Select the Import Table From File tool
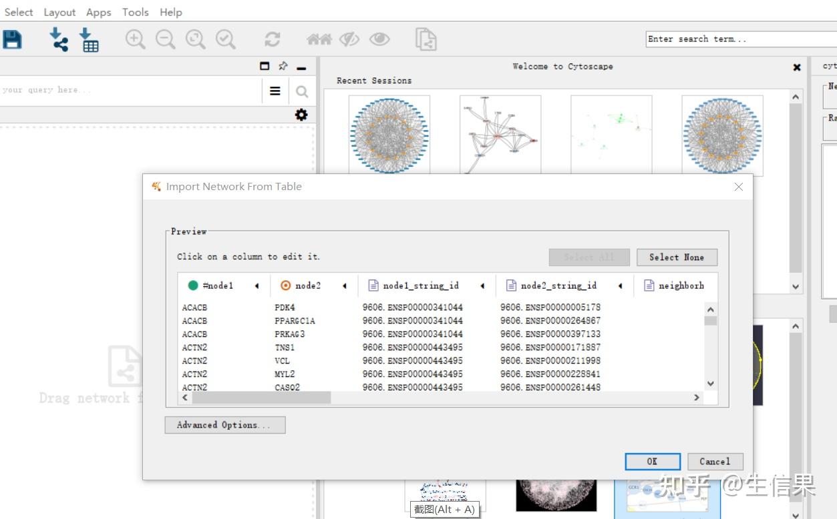837x519 pixels. click(89, 39)
